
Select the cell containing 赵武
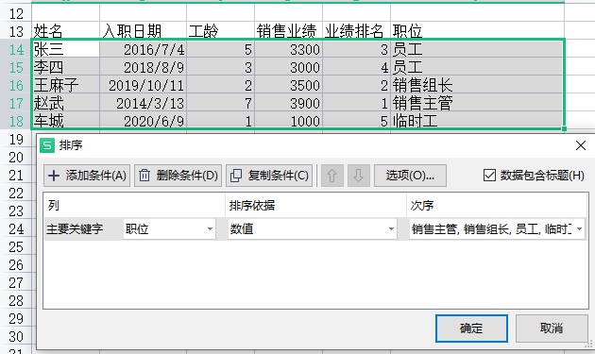coord(66,103)
